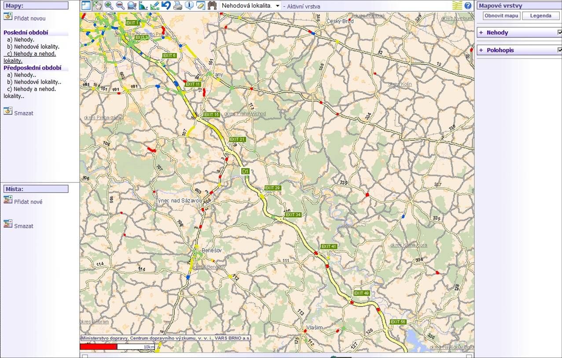Click the D1 motorway marker on map

tap(246, 171)
